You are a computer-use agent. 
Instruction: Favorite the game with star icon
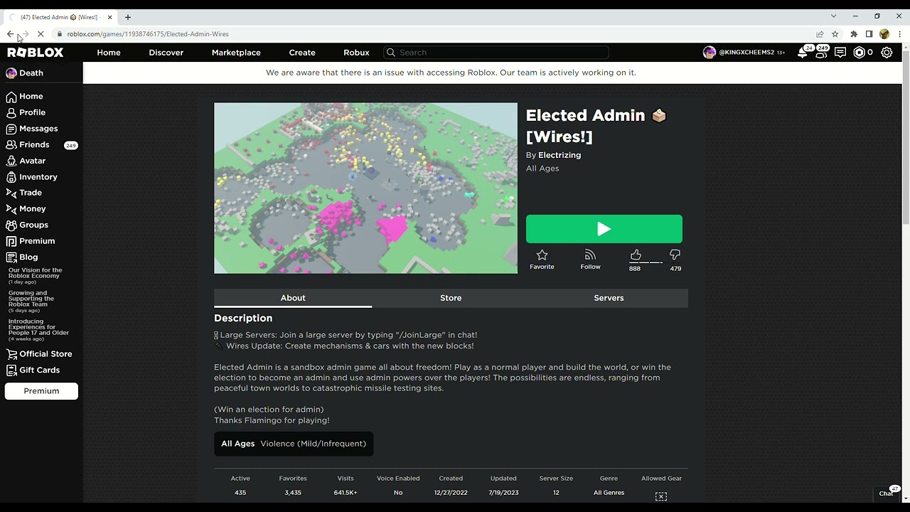pos(542,260)
